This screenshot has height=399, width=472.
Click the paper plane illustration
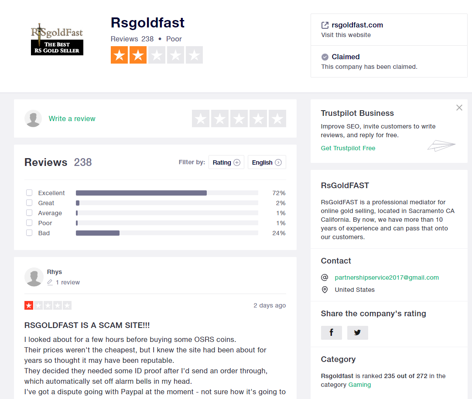coord(441,146)
